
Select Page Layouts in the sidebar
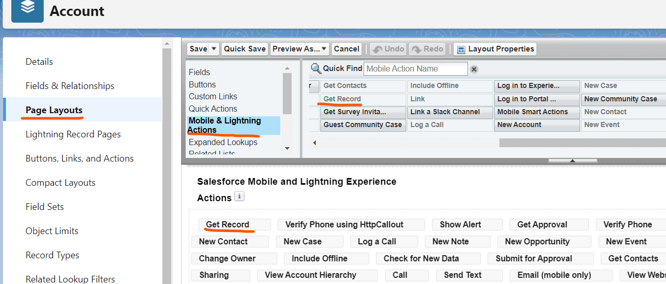[54, 110]
